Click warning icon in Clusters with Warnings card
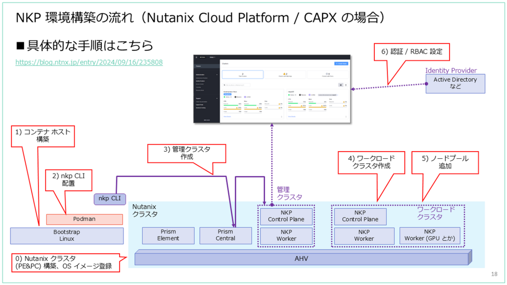 point(284,74)
